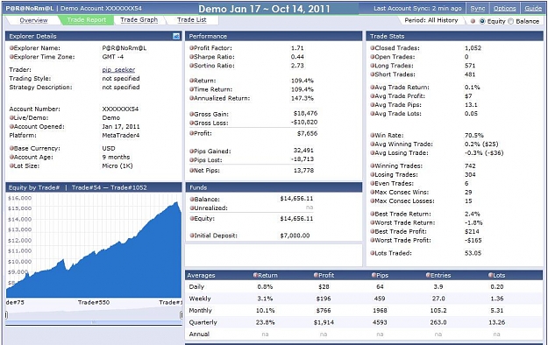
Task: Switch to the Trade Report tab
Action: [86, 20]
